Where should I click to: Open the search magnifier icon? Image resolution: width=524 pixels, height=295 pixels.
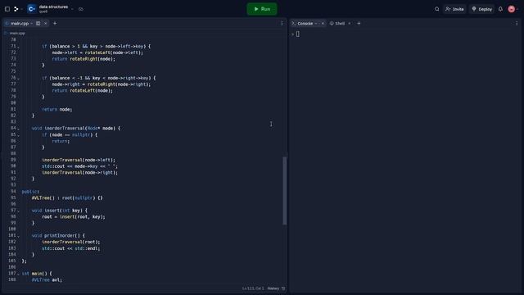436,9
